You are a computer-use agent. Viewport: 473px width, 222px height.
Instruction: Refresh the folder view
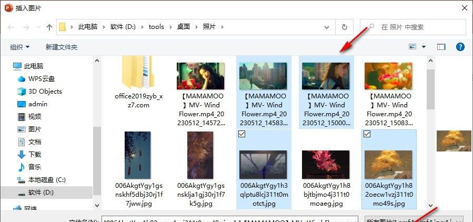tap(345, 27)
